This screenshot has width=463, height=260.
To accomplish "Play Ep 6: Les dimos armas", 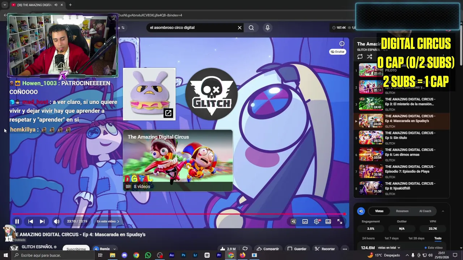I will click(x=402, y=155).
